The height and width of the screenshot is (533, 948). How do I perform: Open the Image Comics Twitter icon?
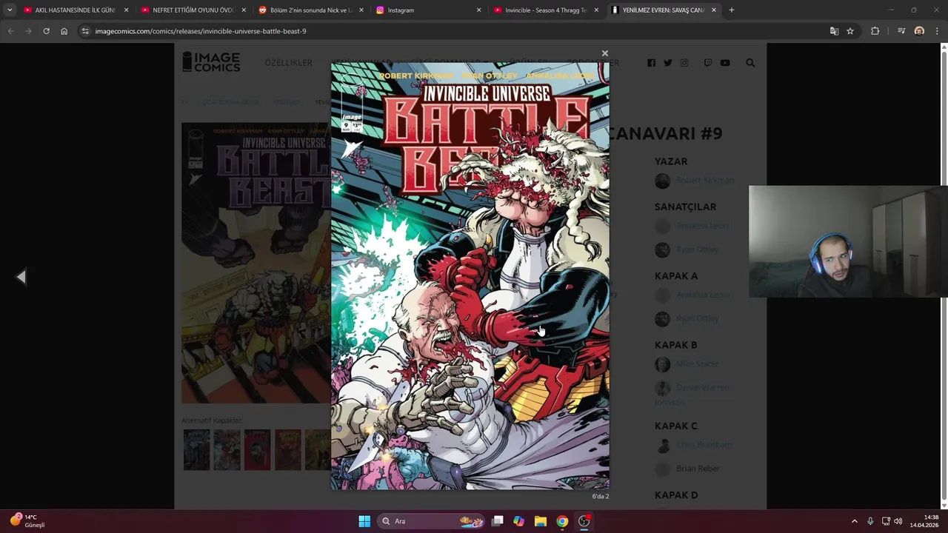pos(668,63)
